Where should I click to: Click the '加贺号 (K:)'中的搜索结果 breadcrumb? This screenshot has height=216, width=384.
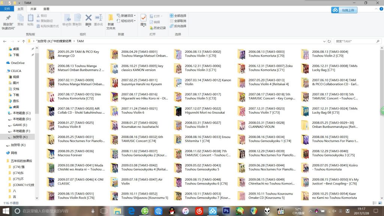pos(54,41)
